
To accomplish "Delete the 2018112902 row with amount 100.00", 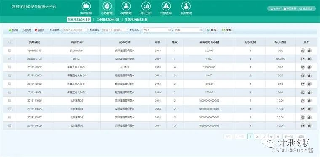I will pos(309,92).
